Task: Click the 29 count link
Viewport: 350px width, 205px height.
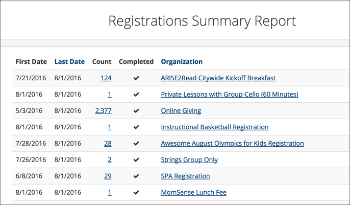Action: [108, 176]
